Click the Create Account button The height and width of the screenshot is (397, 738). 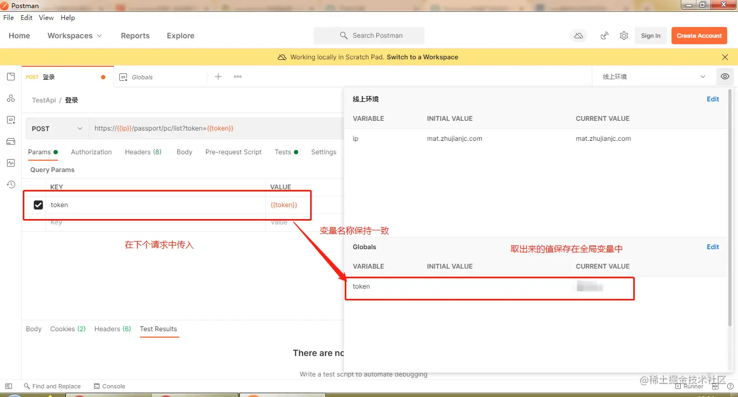(699, 36)
